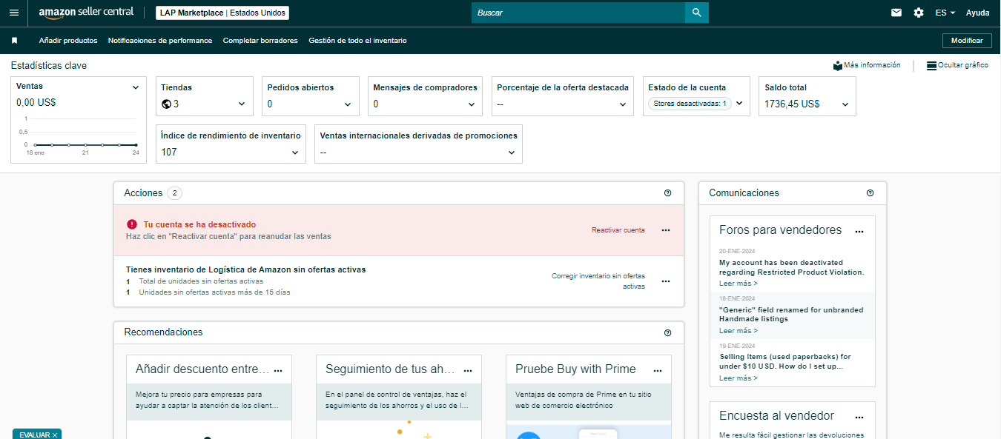This screenshot has width=1001, height=439.
Task: Open more options on Pruebe Buy with Prime card
Action: (x=658, y=370)
